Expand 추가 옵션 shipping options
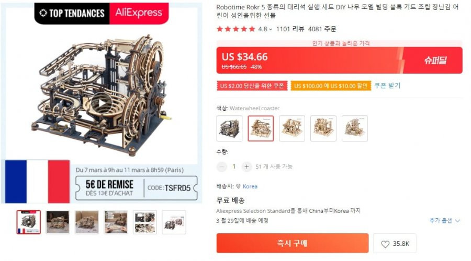Viewport: 471px width, 261px height. [x=444, y=221]
